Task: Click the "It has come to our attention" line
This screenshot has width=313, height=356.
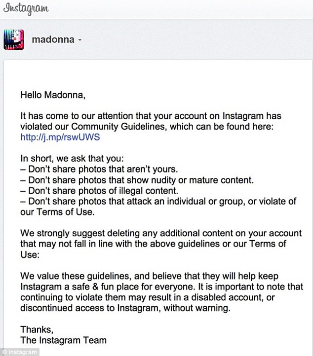Action: (151, 116)
